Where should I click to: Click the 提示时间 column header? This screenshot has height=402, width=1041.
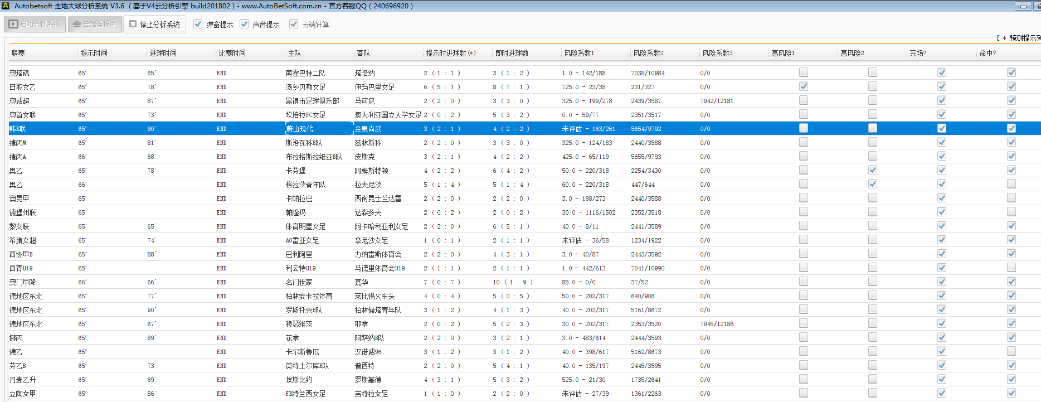click(94, 53)
